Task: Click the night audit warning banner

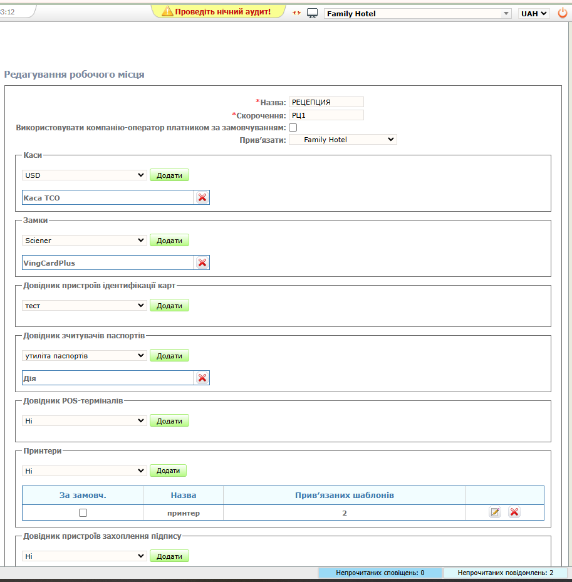Action: point(217,11)
